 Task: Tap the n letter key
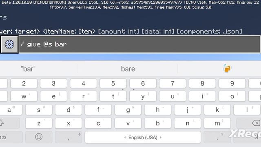click(x=188, y=123)
